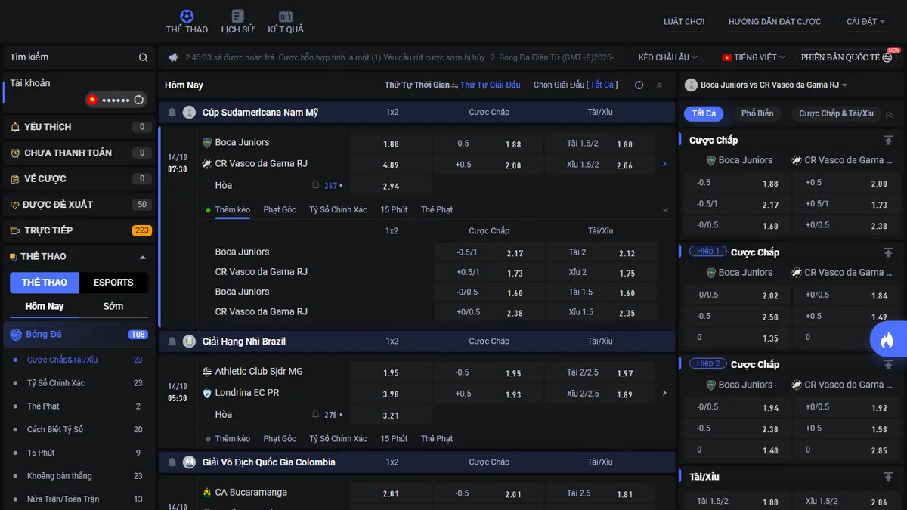Switch to the Sớm tab in the sidebar

[x=113, y=306]
